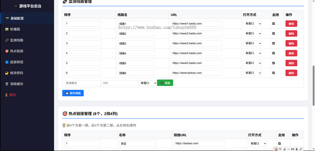Open 打开方式 dropdown for 线路4

click(252, 53)
